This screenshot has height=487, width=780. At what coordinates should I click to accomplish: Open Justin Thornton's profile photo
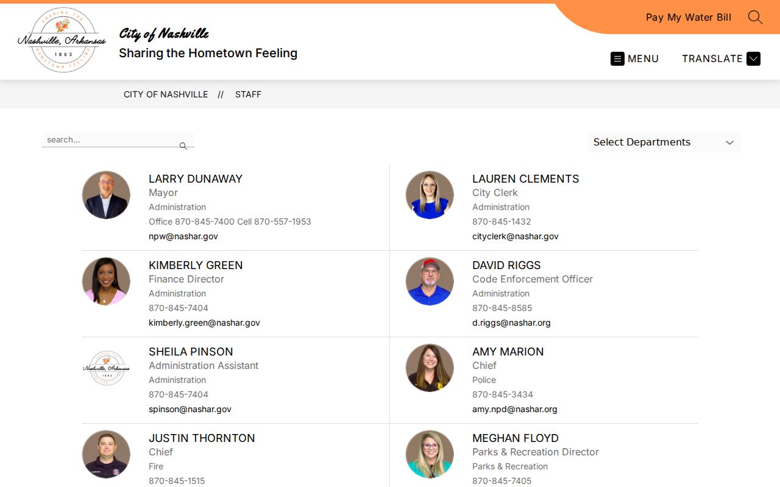click(x=106, y=454)
